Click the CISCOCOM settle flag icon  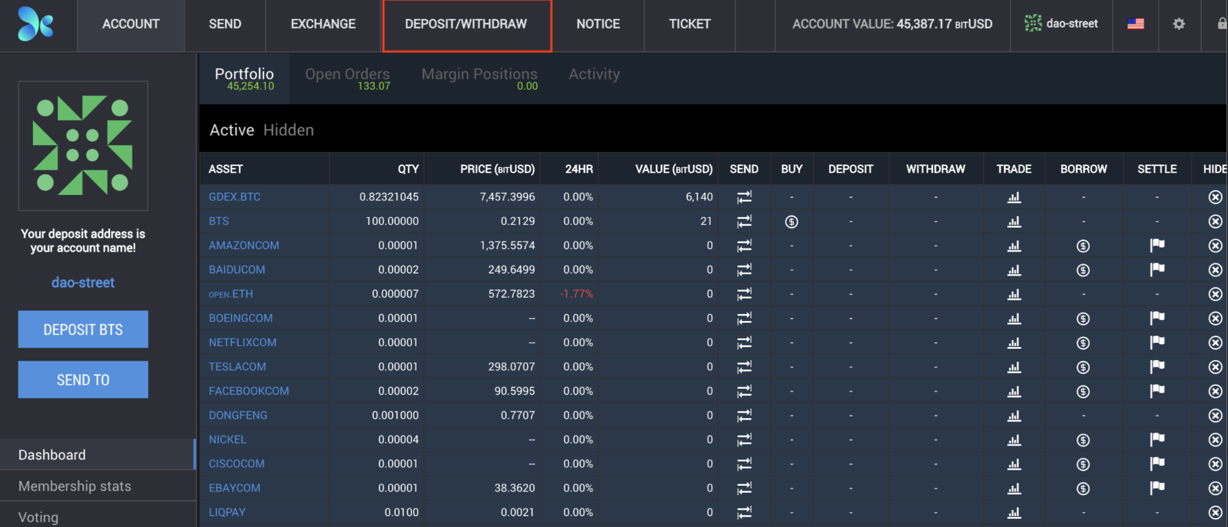[1157, 463]
